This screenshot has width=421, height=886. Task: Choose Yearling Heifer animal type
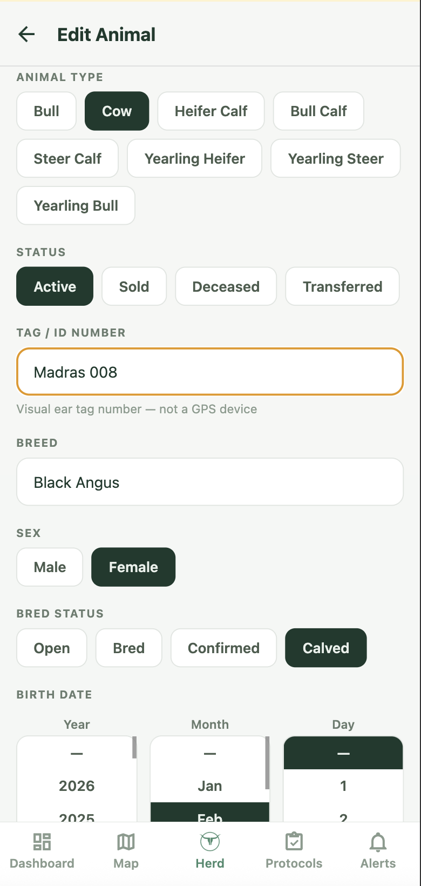pyautogui.click(x=194, y=158)
